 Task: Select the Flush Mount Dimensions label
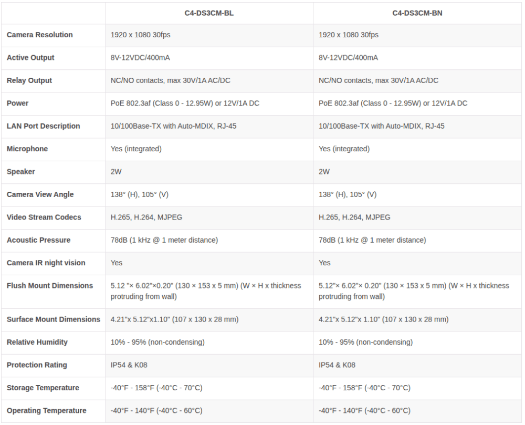coord(49,285)
